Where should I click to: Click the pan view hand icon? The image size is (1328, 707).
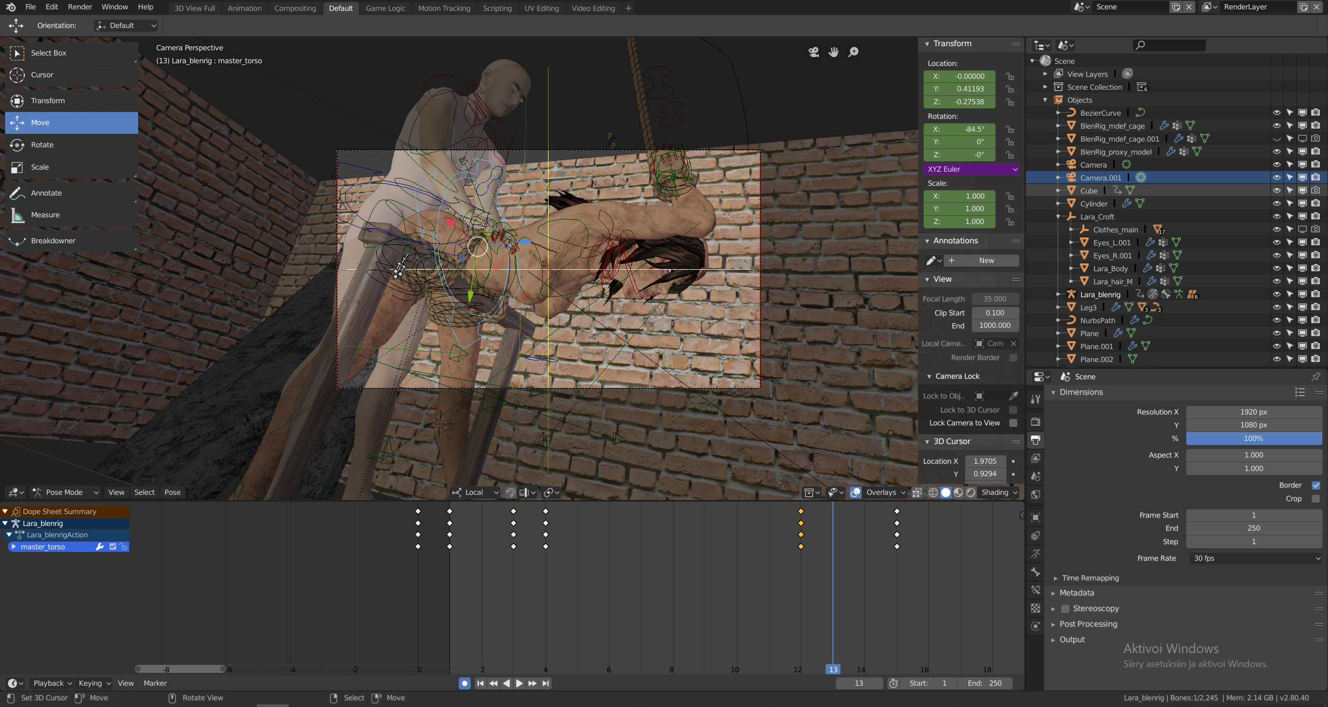click(833, 52)
